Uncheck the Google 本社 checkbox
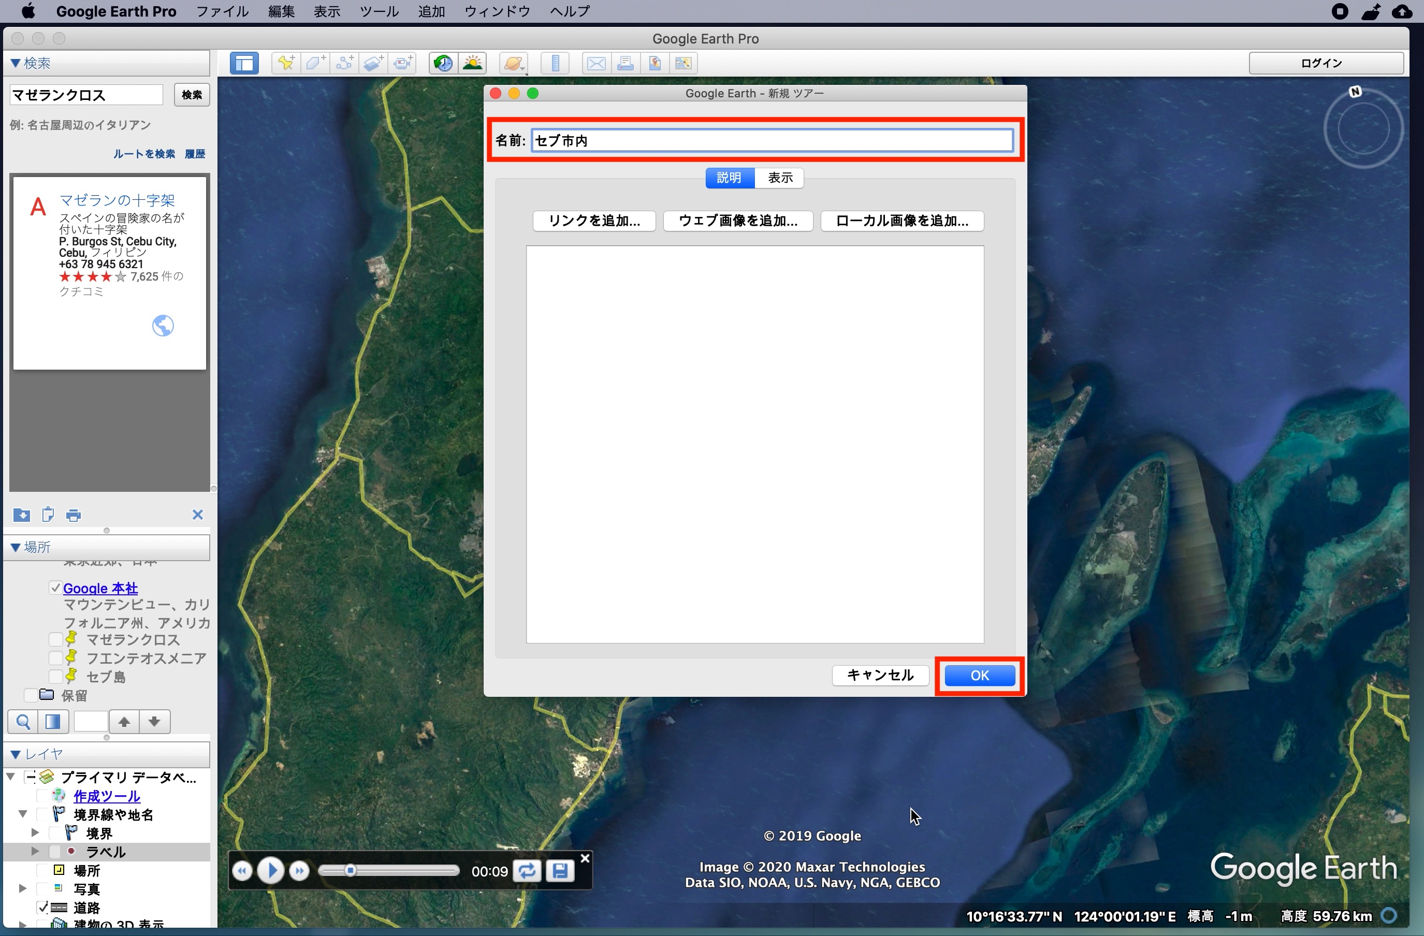Viewport: 1424px width, 936px height. click(x=55, y=588)
